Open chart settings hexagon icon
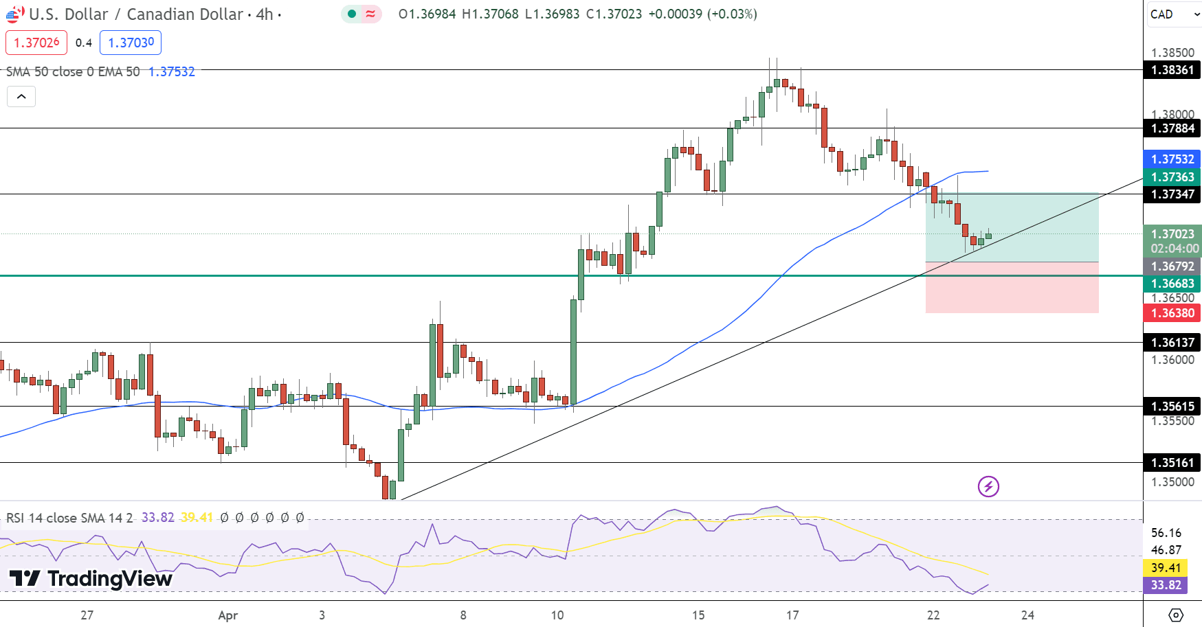Screen dimensions: 1202x627 1176,615
